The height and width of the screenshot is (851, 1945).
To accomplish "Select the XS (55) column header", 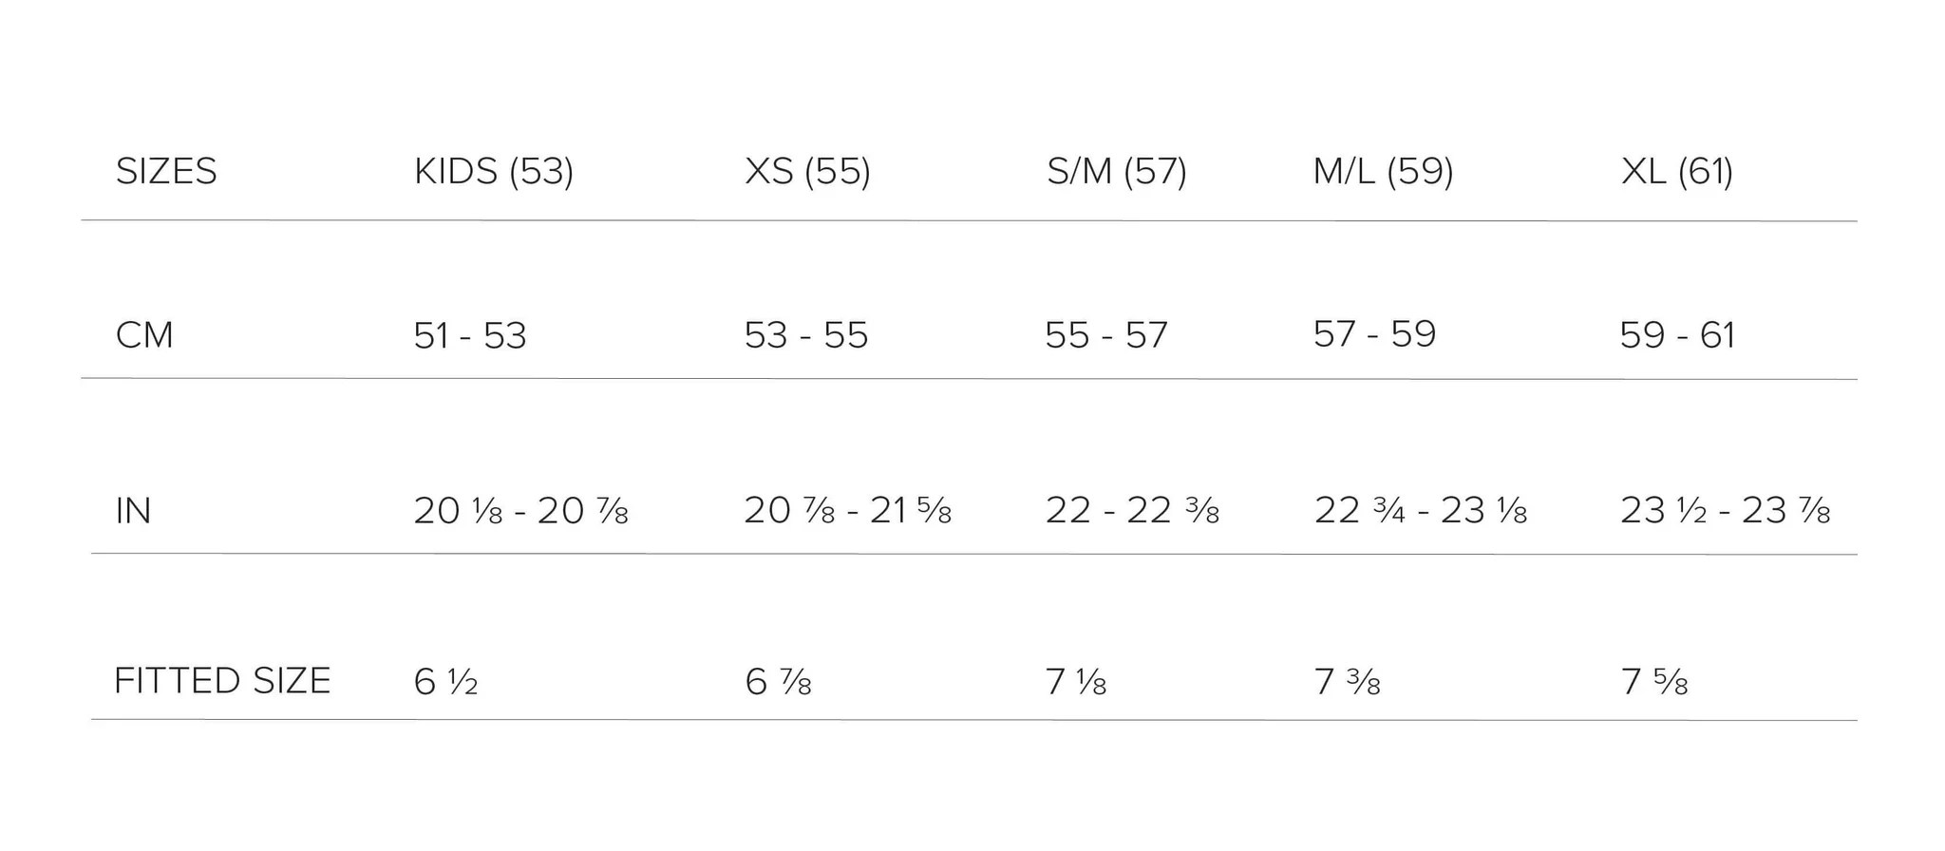I will click(807, 172).
